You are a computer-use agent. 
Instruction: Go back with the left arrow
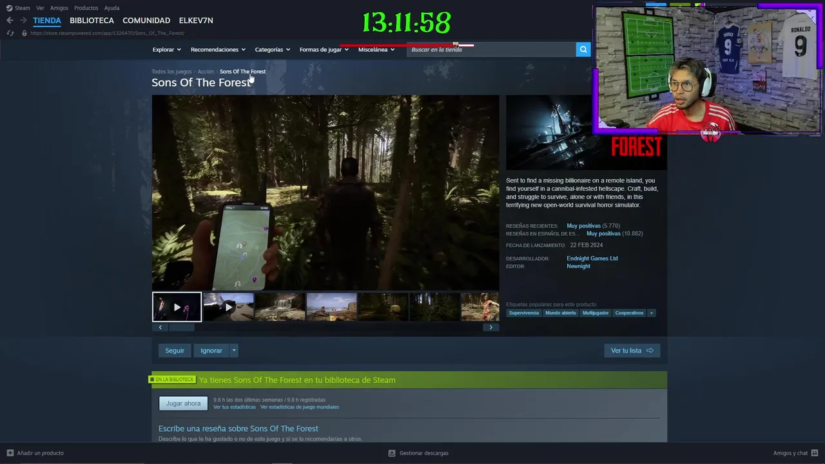point(10,21)
